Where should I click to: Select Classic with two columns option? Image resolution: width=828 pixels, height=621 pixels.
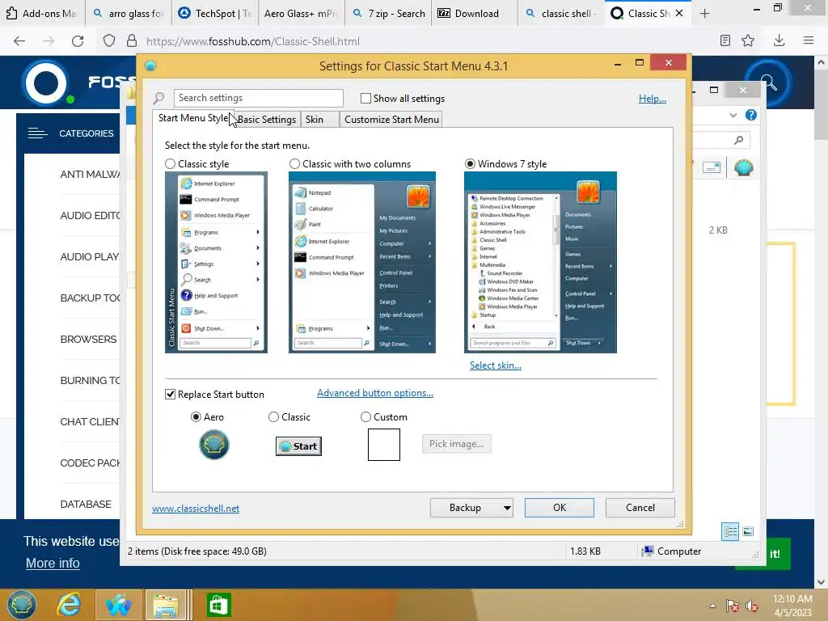click(x=294, y=164)
